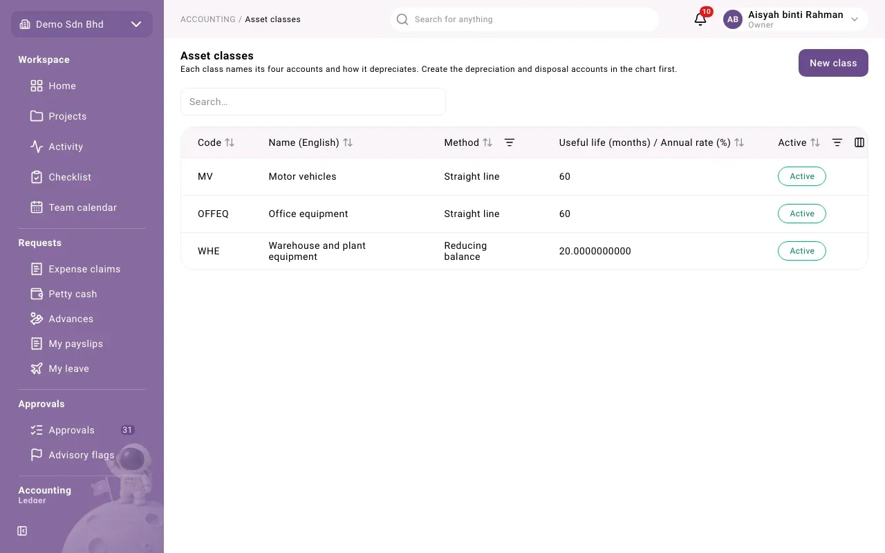
Task: Click the Active badge for WHE row
Action: 802,251
